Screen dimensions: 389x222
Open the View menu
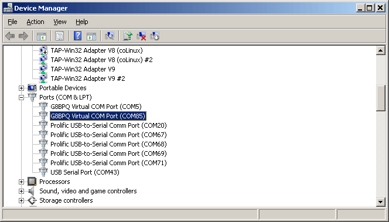tap(60, 22)
